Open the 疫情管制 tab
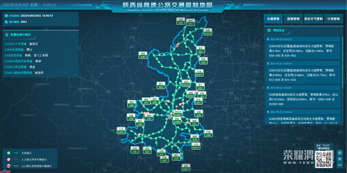This screenshot has height=173, width=347. coord(293,19)
